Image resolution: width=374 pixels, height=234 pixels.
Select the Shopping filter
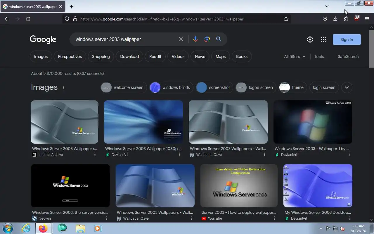tap(101, 56)
